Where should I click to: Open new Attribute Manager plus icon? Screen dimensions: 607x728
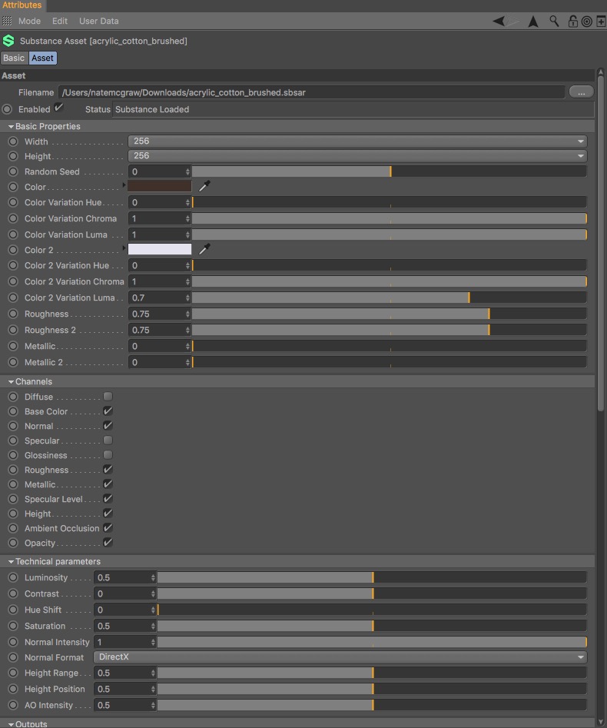[x=601, y=22]
